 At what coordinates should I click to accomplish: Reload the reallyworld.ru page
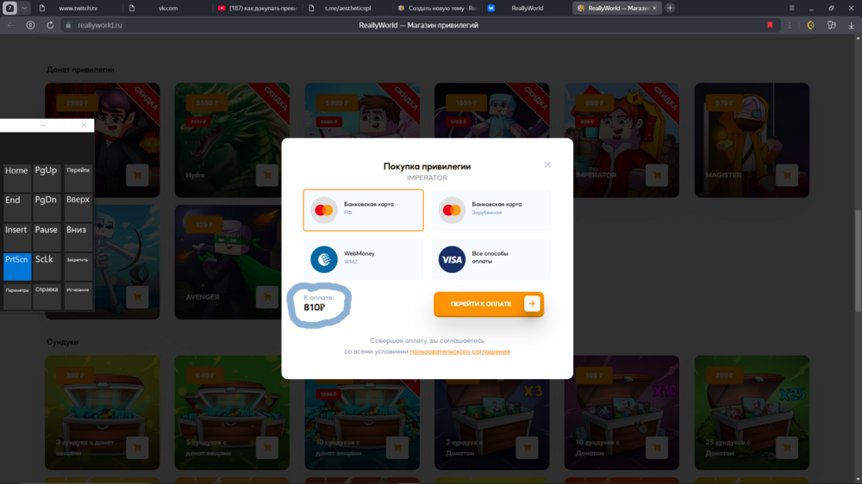click(x=50, y=25)
